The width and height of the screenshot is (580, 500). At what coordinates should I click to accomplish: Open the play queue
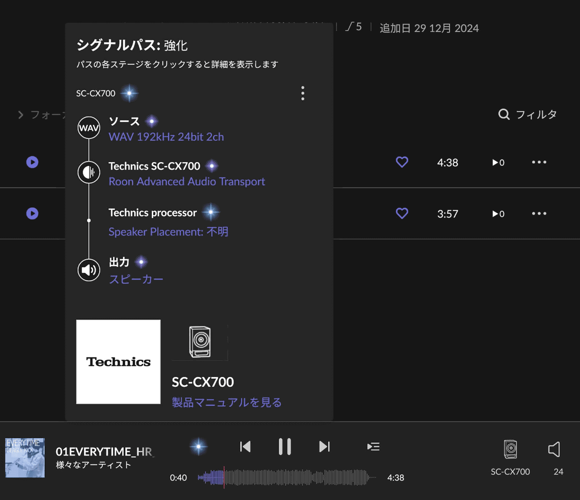pyautogui.click(x=373, y=446)
